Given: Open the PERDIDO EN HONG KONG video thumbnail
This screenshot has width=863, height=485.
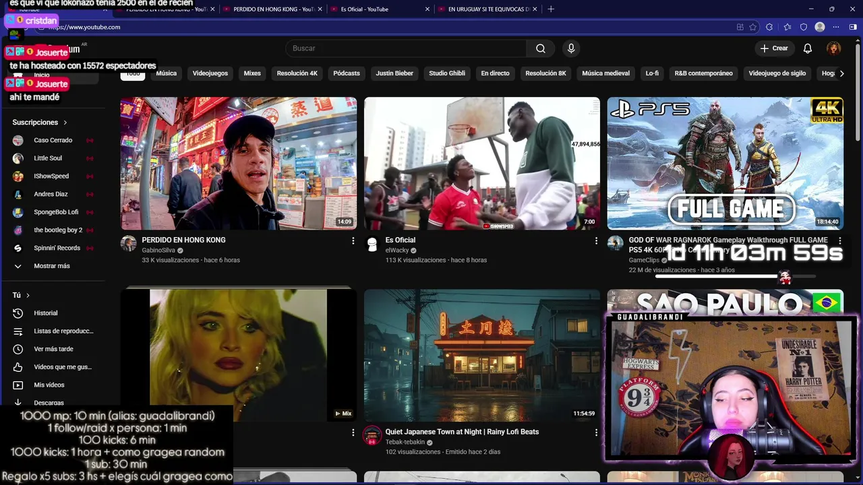Looking at the screenshot, I should [239, 164].
